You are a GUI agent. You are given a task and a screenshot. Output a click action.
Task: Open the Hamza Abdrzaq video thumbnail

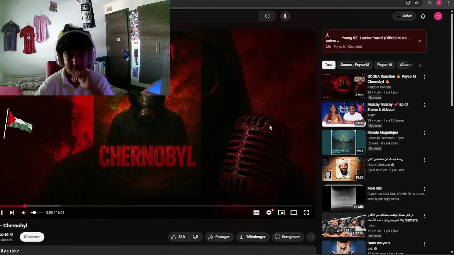(343, 169)
